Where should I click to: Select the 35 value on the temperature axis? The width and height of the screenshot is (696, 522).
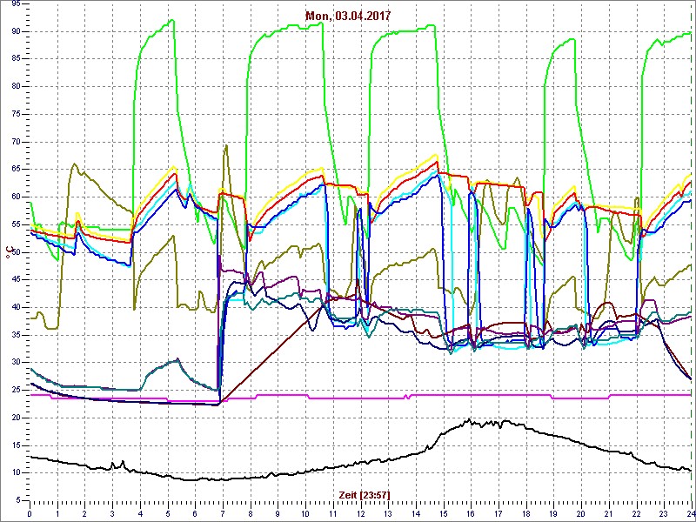[x=15, y=336]
